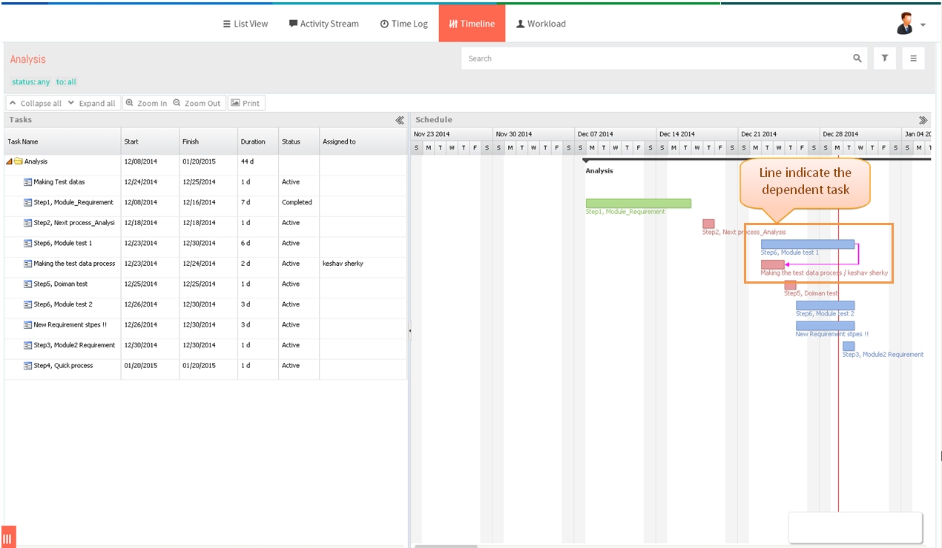Collapse the Analysis folder tree triangle
This screenshot has height=548, width=942.
(x=9, y=161)
